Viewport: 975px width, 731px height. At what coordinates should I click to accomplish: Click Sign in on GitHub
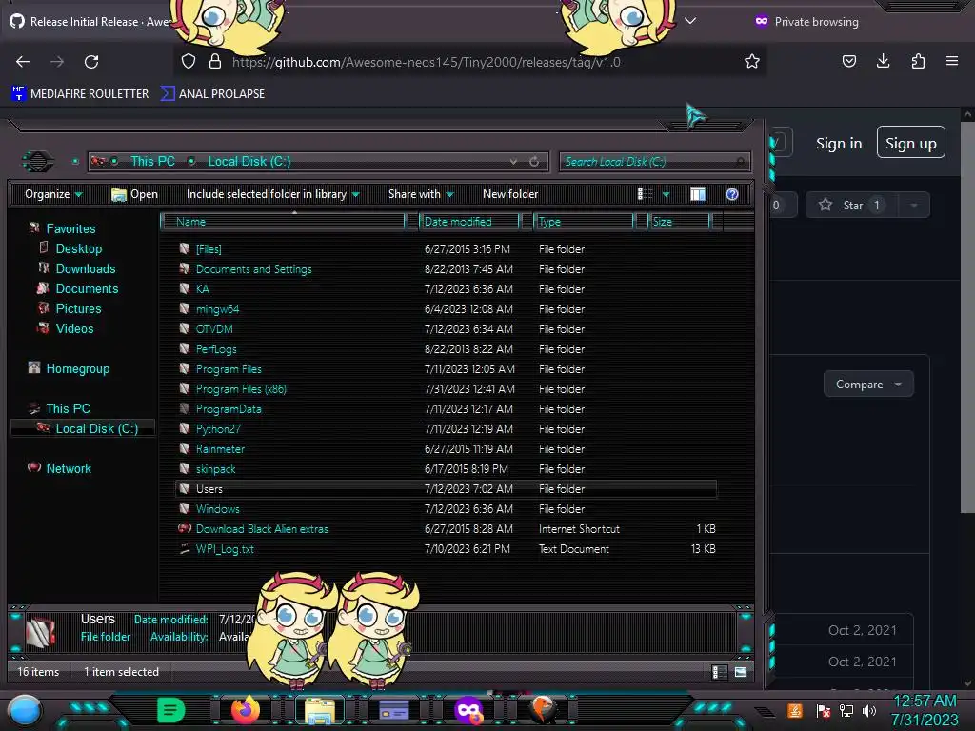point(839,144)
